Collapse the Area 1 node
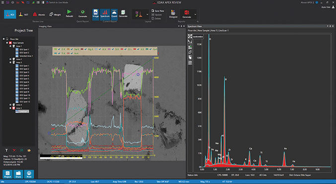The width and height of the screenshot is (336, 184). (10, 46)
